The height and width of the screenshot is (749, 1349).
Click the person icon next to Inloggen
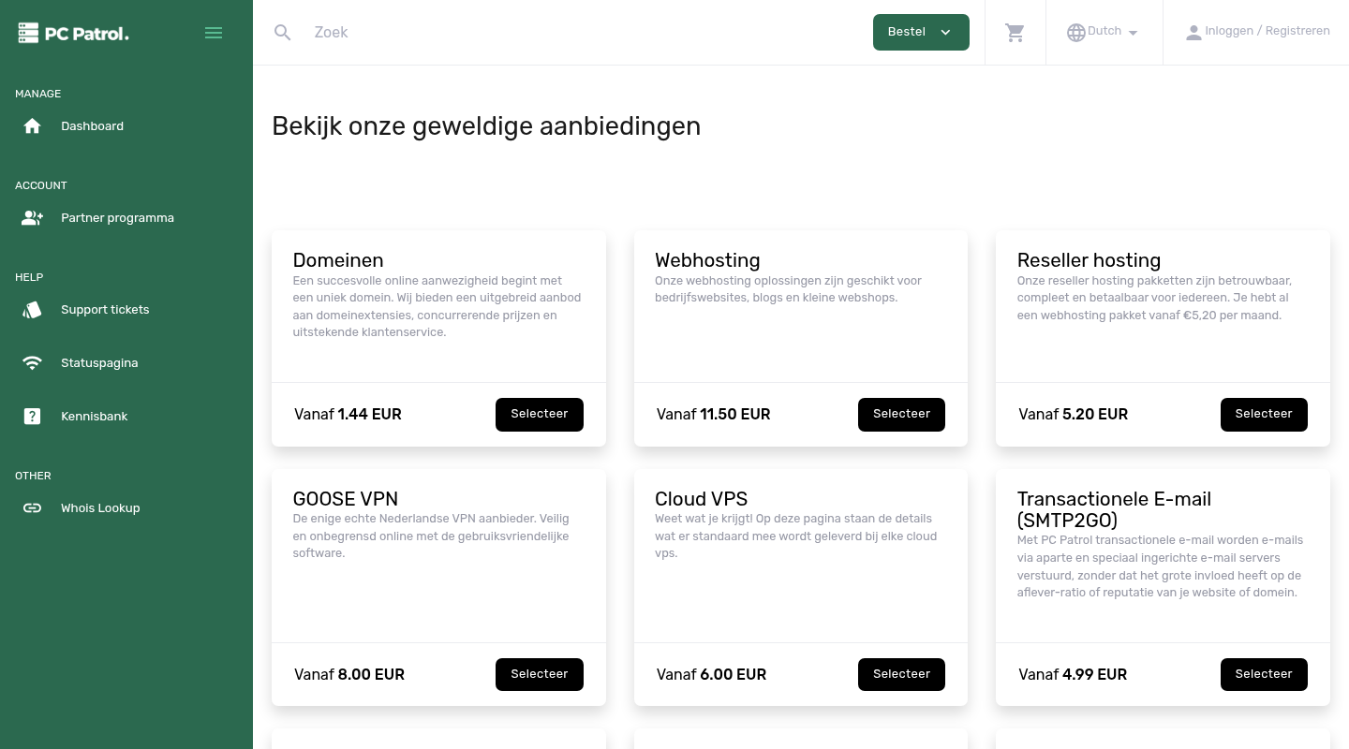(x=1193, y=32)
